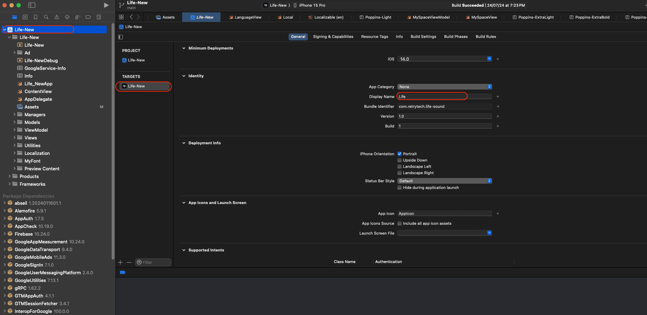Open the Breakpoint navigator icon

click(88, 17)
